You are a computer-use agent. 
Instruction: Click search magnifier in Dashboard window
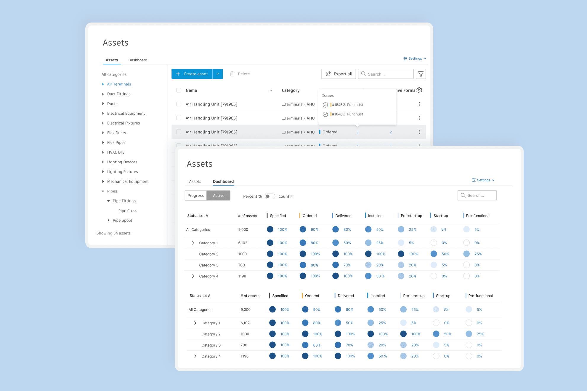point(463,195)
